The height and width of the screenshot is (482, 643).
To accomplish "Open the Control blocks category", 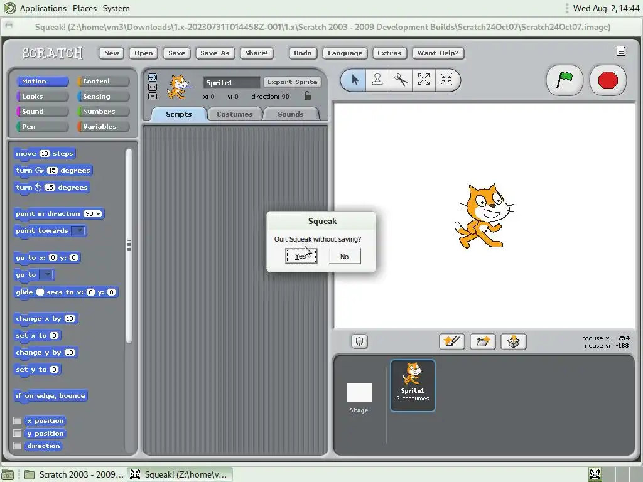I will click(104, 81).
